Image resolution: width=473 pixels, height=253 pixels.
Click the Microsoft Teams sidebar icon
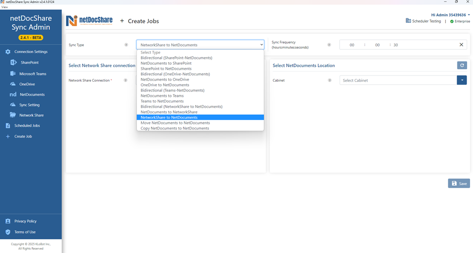click(x=13, y=74)
